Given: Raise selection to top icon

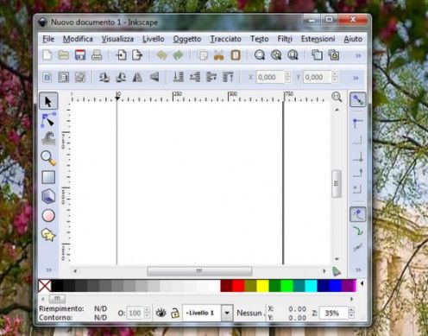Looking at the screenshot, I should [228, 77].
